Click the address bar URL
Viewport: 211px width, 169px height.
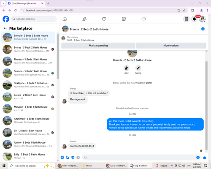click(49, 11)
